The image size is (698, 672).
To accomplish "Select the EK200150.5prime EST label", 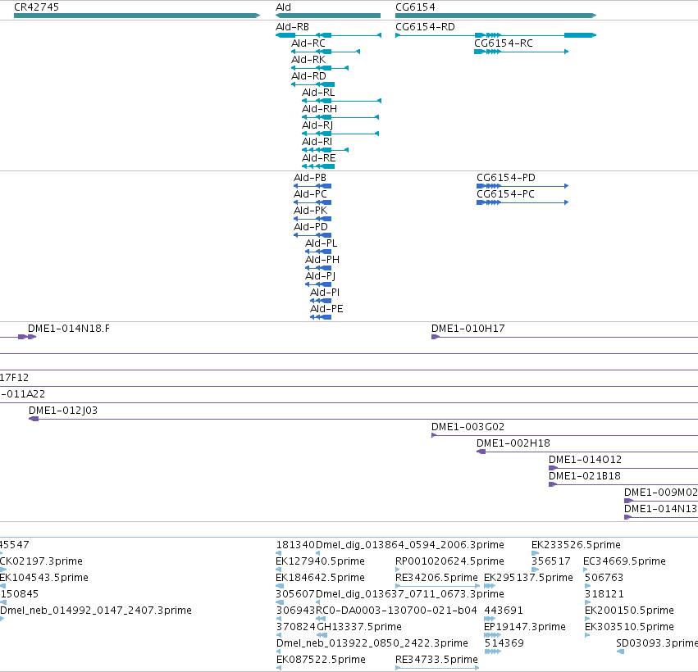I will pos(629,611).
